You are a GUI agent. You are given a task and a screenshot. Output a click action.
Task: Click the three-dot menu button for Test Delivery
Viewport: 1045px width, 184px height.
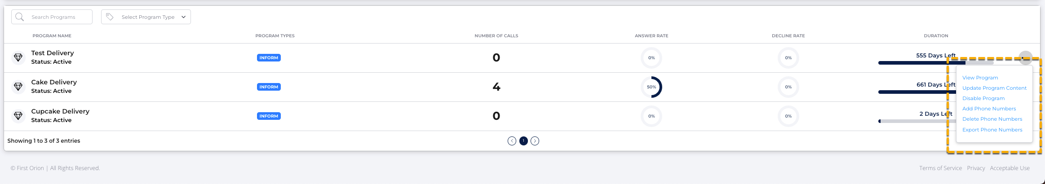1026,58
